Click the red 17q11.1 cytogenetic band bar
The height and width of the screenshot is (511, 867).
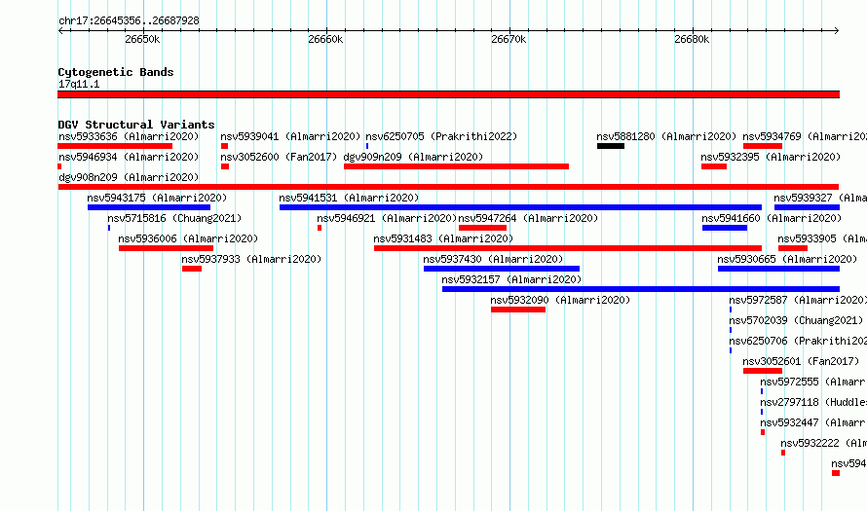[x=448, y=94]
